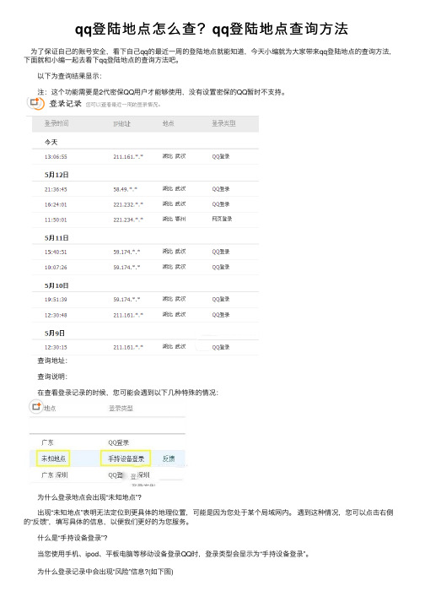Image resolution: width=425 pixels, height=602 pixels.
Task: Select the 5月9日 date group label
Action: pos(55,334)
